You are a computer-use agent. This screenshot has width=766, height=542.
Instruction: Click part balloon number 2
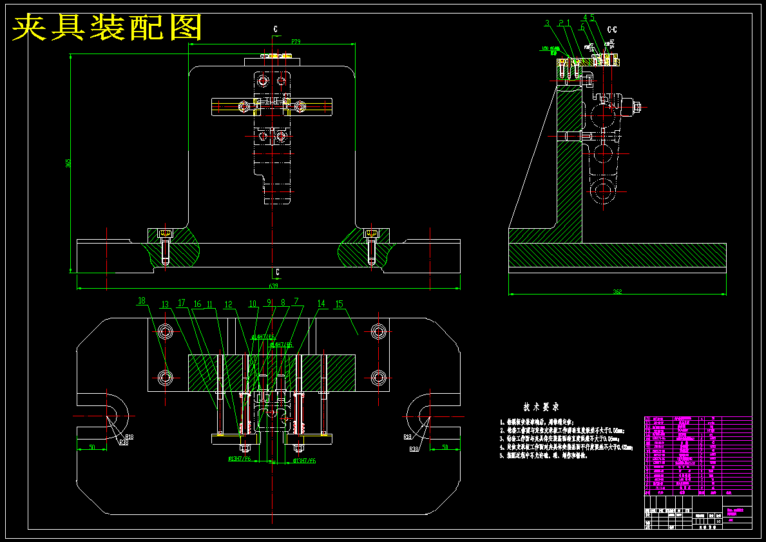pos(561,23)
